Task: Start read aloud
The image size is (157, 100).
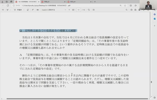Action: pyautogui.click(x=33, y=10)
